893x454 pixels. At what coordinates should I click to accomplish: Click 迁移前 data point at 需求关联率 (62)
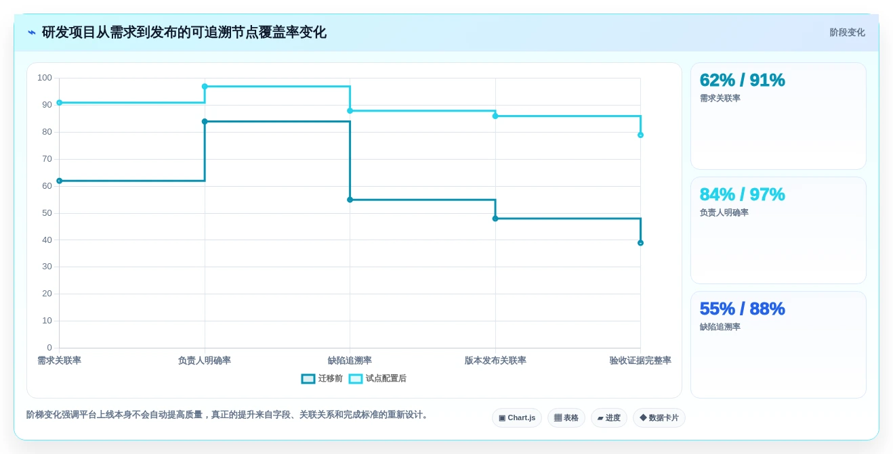(x=60, y=181)
